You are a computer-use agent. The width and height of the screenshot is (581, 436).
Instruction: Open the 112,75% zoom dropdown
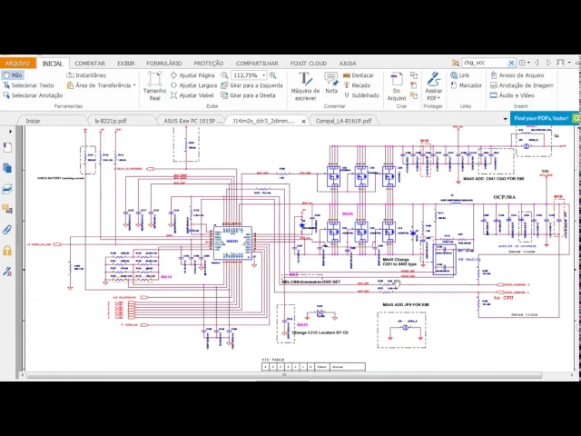pyautogui.click(x=263, y=75)
